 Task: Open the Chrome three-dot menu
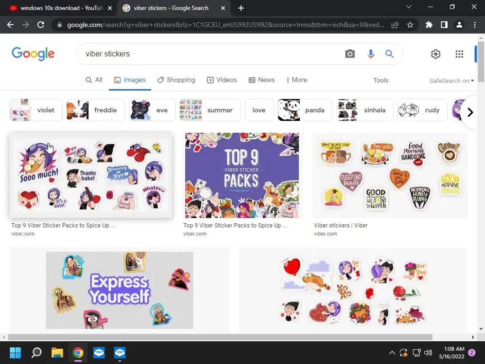click(475, 25)
